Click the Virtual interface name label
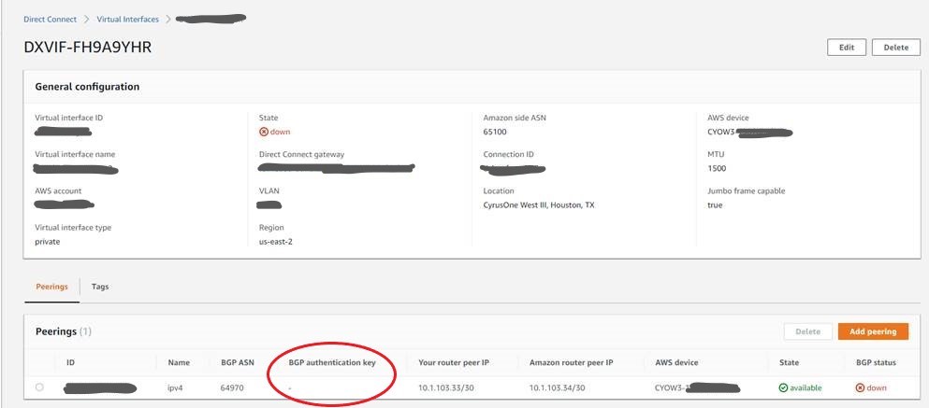The image size is (929, 408). [75, 154]
